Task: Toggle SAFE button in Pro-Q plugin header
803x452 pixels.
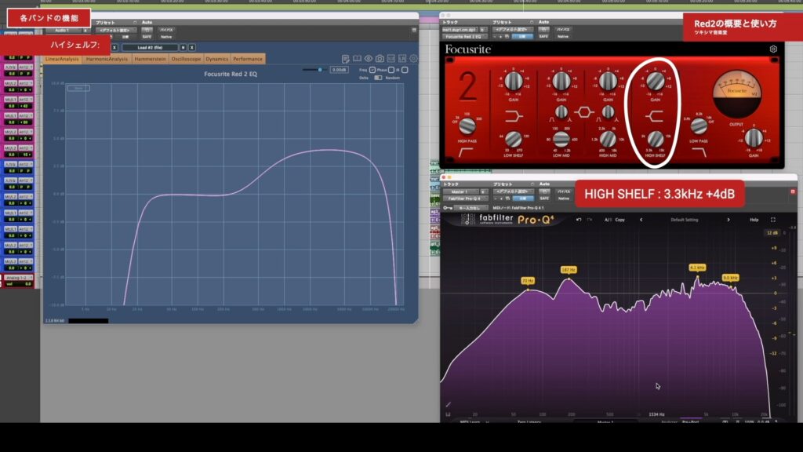Action: pos(544,199)
